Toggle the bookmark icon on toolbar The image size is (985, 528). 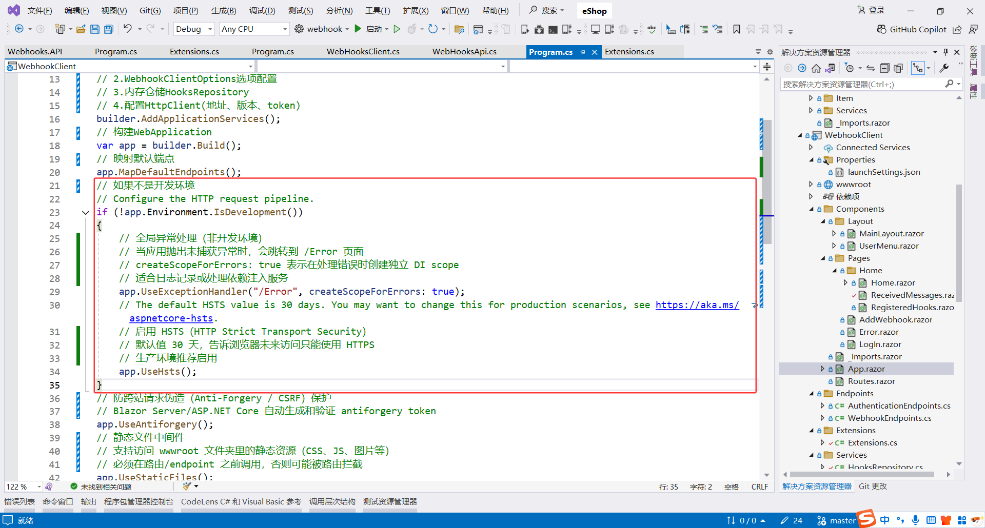[737, 29]
